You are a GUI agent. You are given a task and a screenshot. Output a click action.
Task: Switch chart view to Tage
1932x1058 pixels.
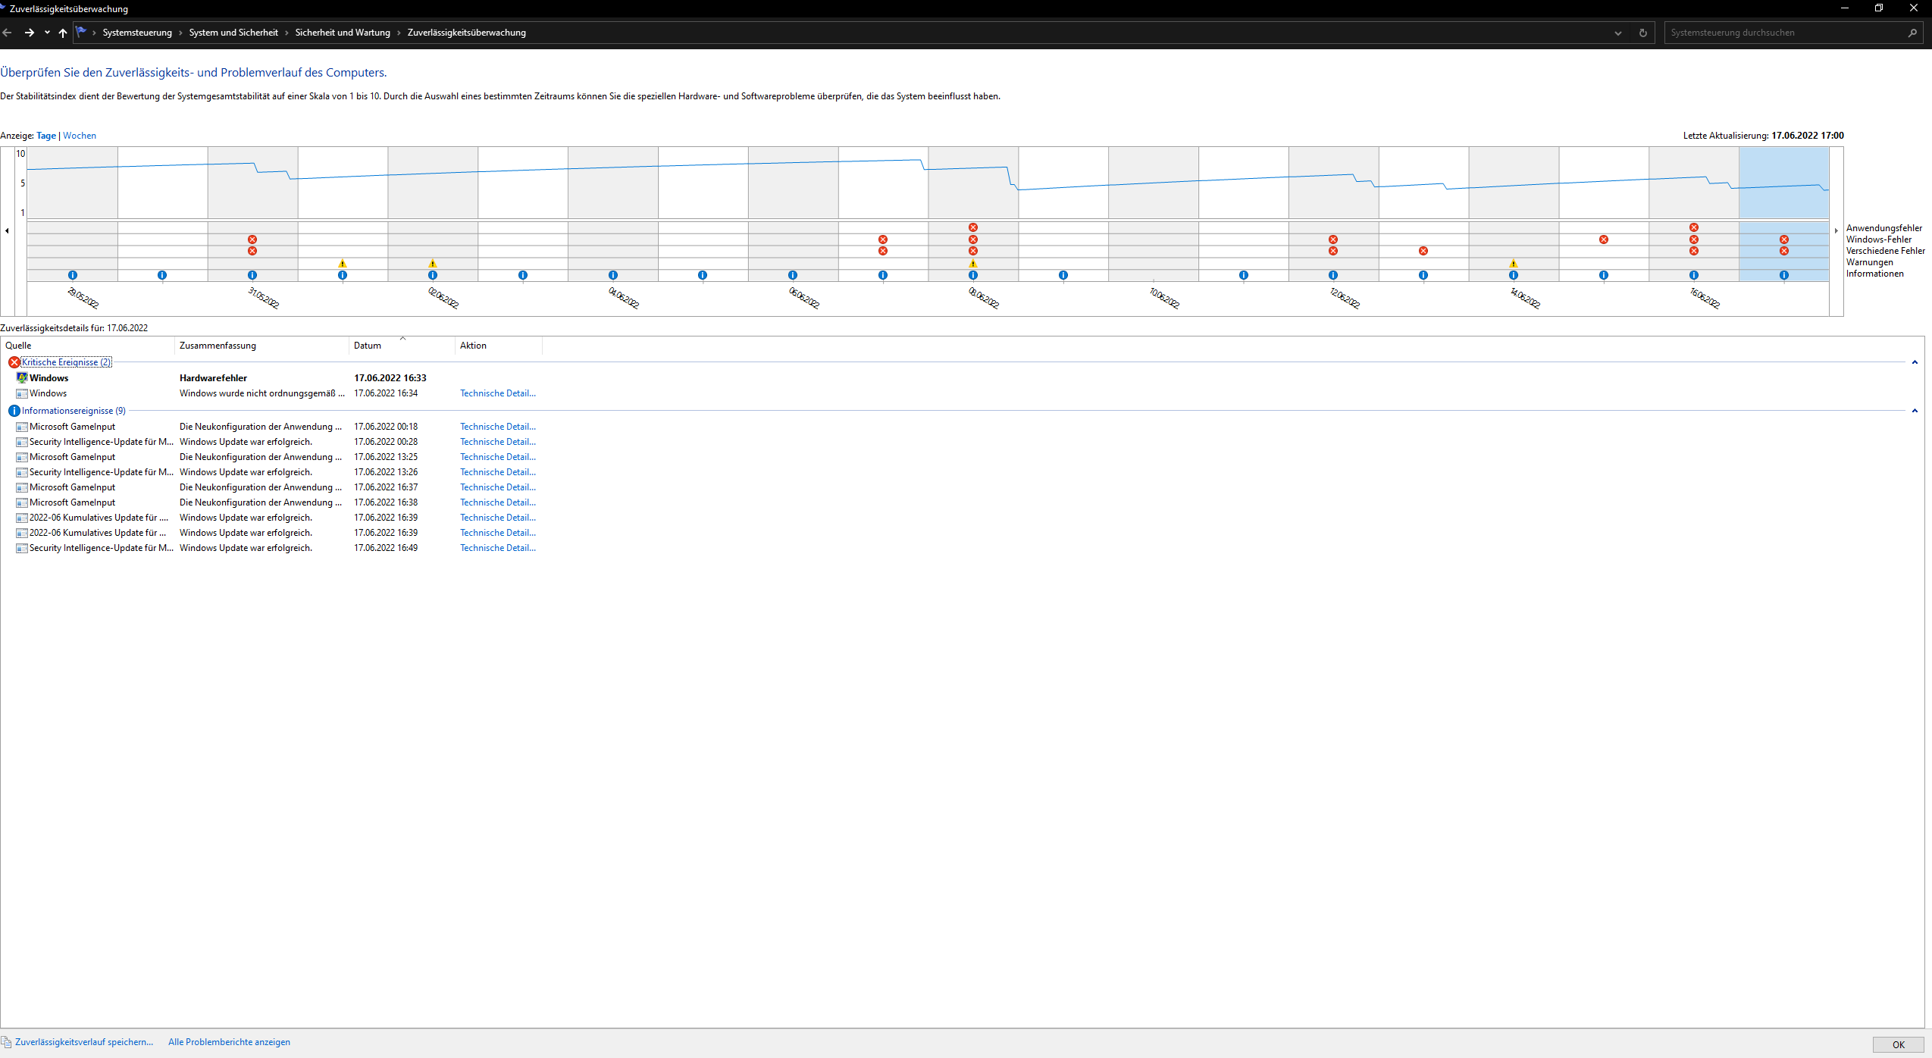(46, 136)
